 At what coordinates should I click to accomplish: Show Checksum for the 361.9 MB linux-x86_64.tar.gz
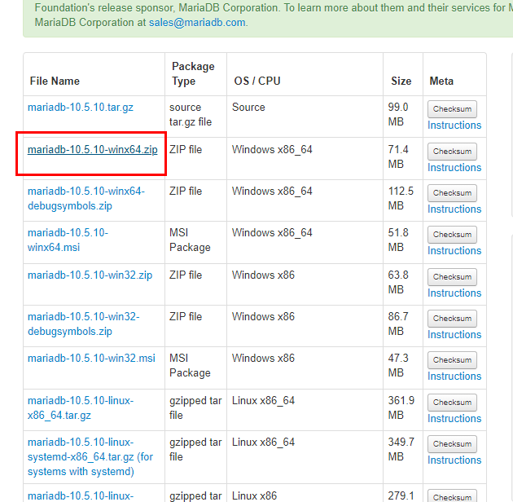[452, 403]
